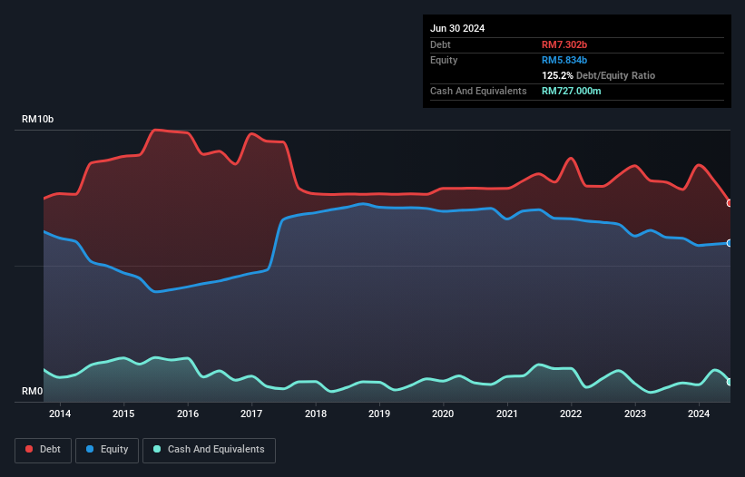Select the 2021 x-axis label
This screenshot has height=477, width=745.
(x=507, y=414)
